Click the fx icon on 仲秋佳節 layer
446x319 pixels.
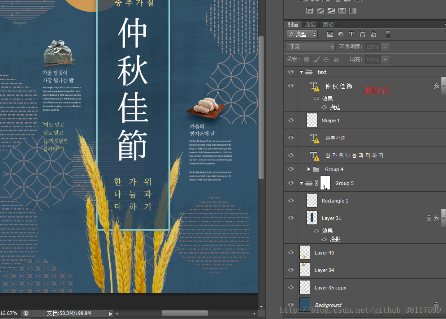point(437,86)
